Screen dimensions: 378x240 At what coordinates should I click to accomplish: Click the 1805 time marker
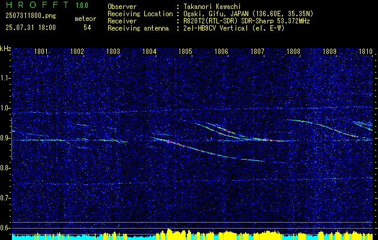185,52
